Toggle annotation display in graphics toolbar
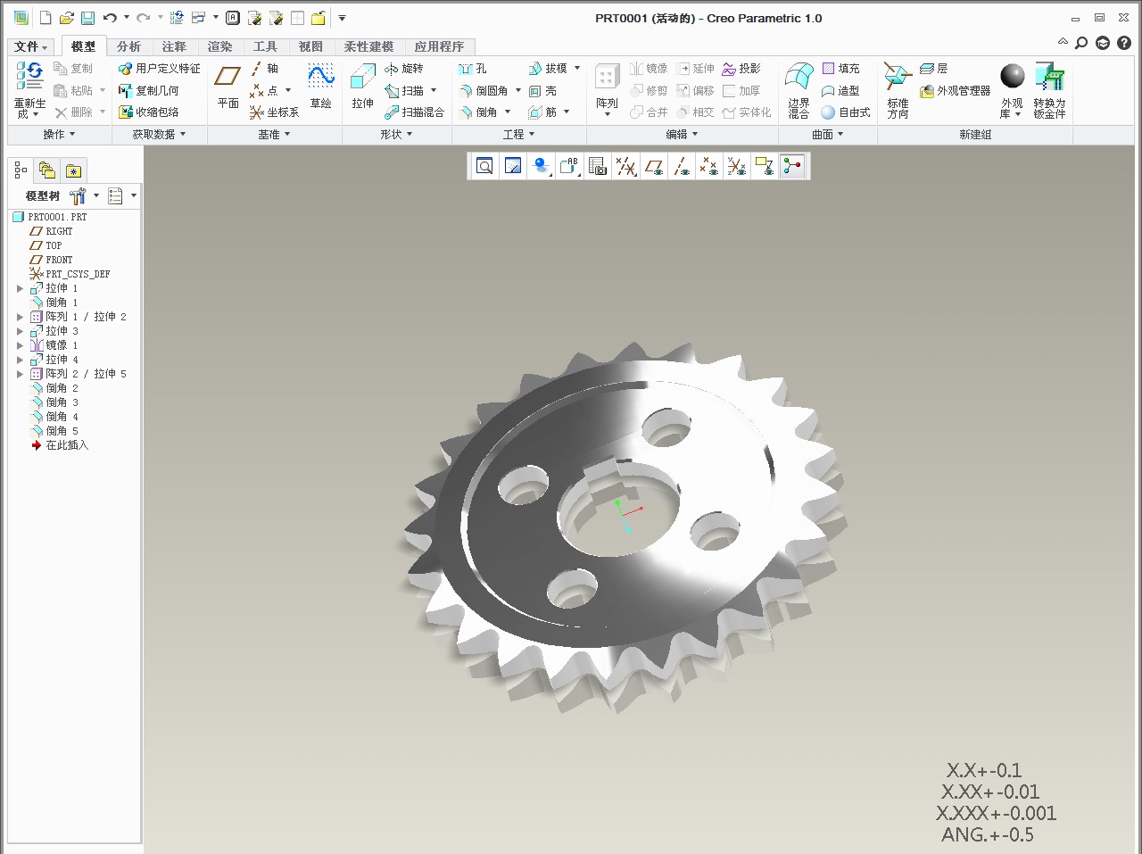1142x854 pixels. [x=765, y=166]
